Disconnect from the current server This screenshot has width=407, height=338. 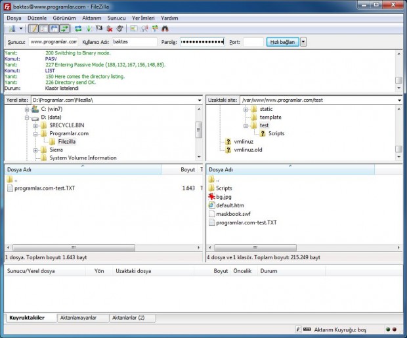(110, 29)
